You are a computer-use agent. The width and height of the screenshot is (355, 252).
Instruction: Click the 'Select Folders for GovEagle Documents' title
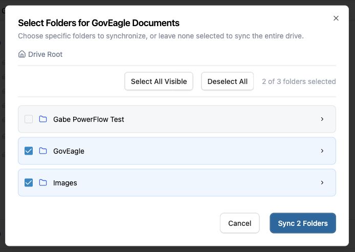(x=99, y=23)
